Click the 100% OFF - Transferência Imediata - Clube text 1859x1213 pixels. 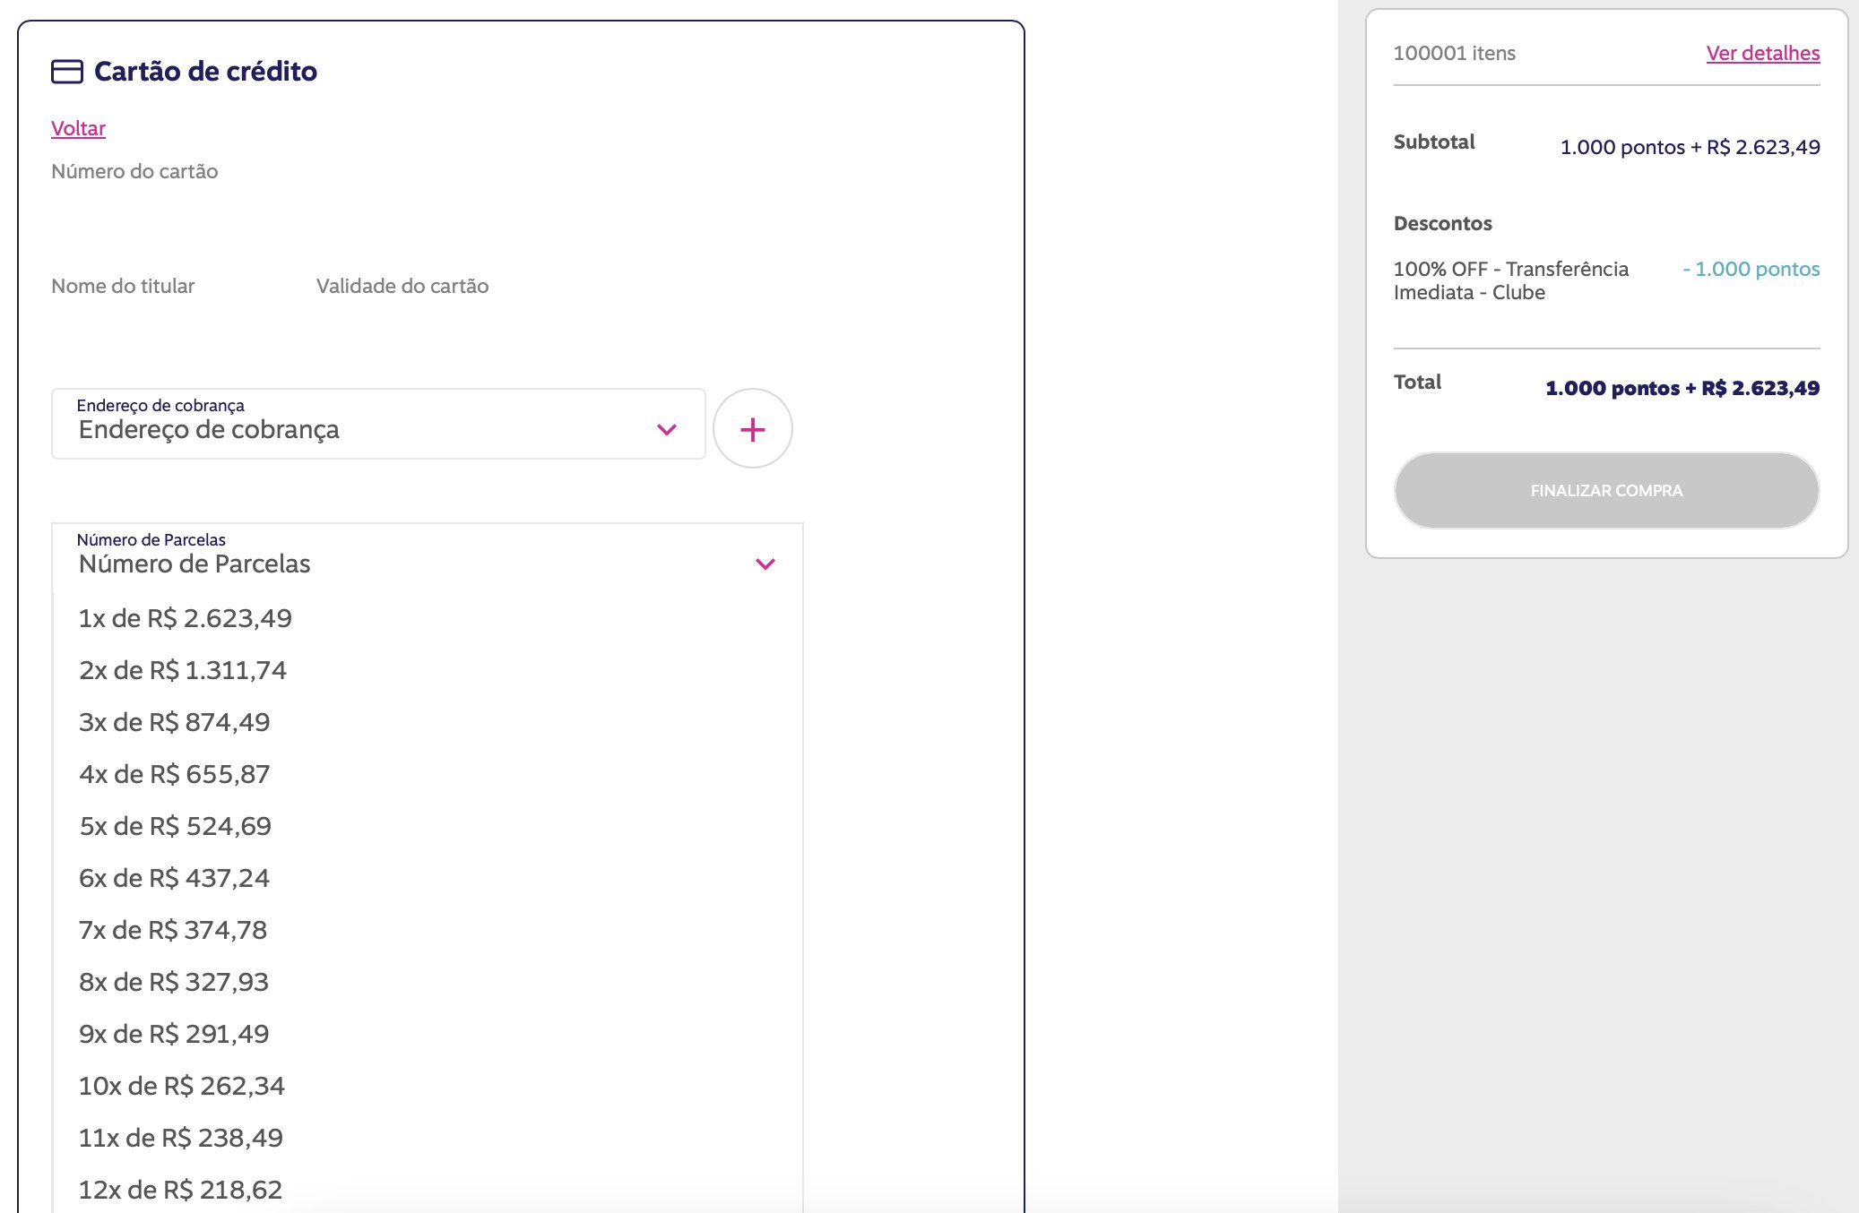pyautogui.click(x=1511, y=280)
